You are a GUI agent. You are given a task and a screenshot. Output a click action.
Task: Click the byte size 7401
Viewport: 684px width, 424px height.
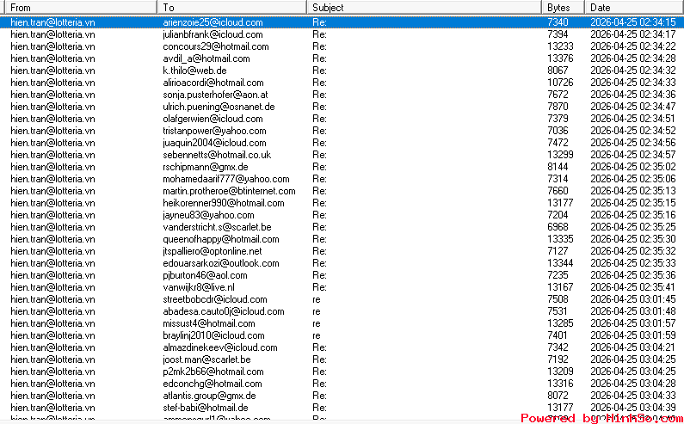coord(558,335)
